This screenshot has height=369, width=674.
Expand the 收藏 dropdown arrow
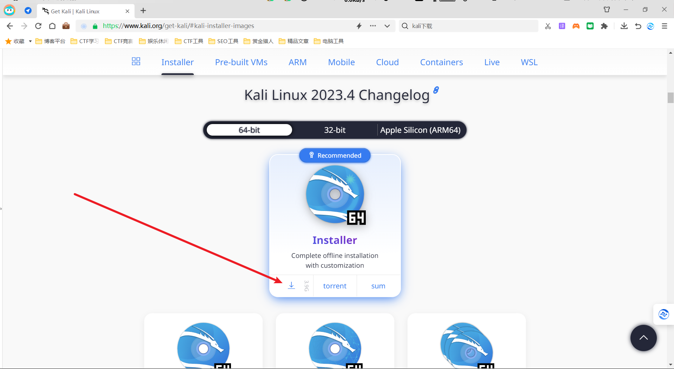pyautogui.click(x=30, y=41)
